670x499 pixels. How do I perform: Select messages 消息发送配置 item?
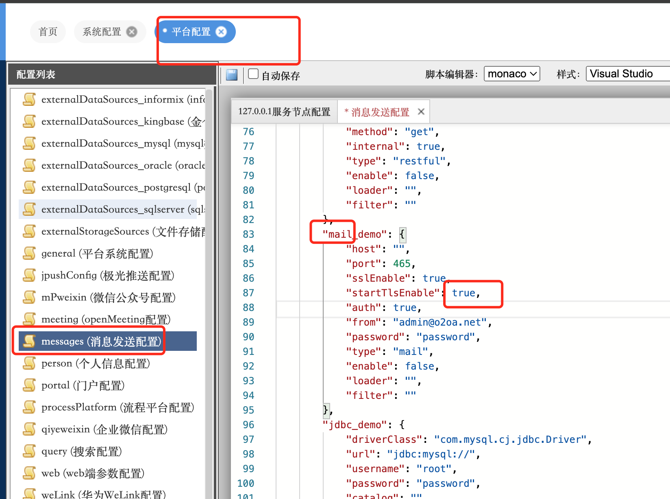108,341
